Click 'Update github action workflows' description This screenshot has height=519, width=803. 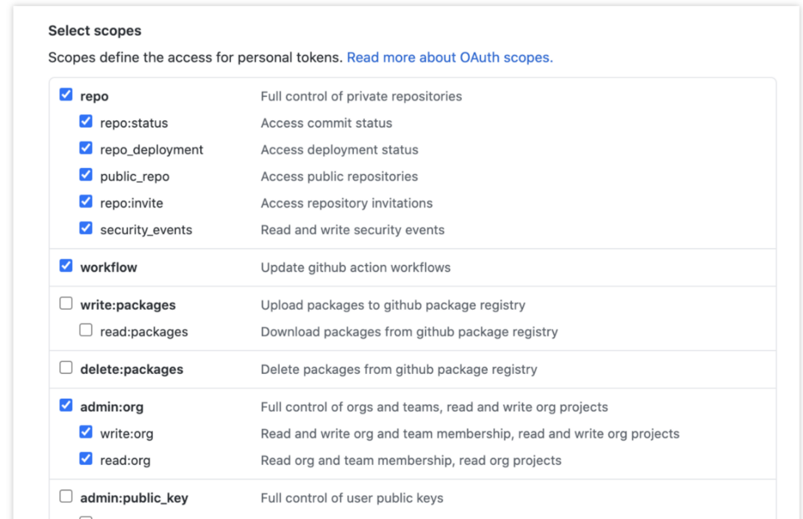point(356,267)
